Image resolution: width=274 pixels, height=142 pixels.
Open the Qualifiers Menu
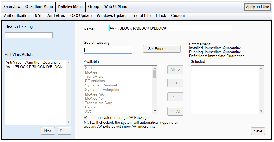pyautogui.click(x=39, y=6)
